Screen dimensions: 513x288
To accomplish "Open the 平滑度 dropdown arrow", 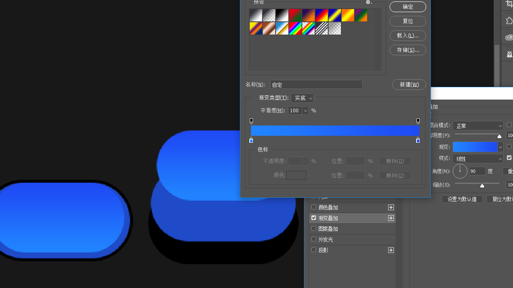I will click(305, 110).
